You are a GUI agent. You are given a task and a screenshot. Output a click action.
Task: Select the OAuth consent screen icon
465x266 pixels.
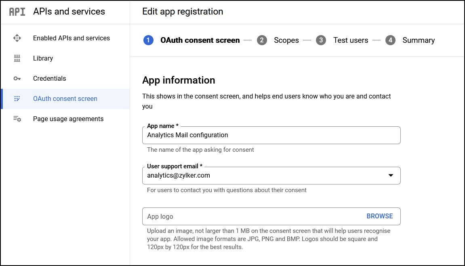[x=17, y=98]
